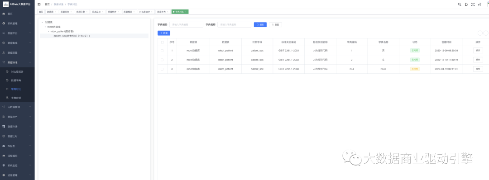The image size is (489, 180).
Task: Open the search magnifier icon in header
Action: coord(460,5)
